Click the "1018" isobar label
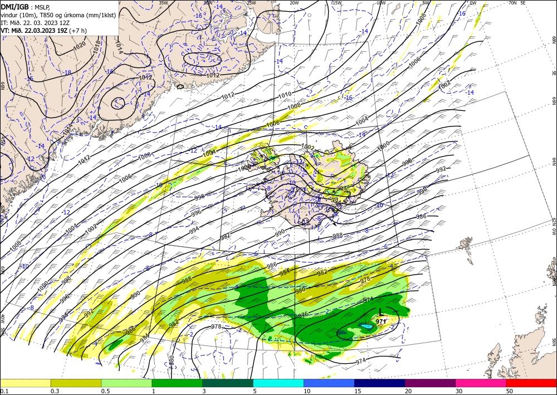 coord(96,47)
